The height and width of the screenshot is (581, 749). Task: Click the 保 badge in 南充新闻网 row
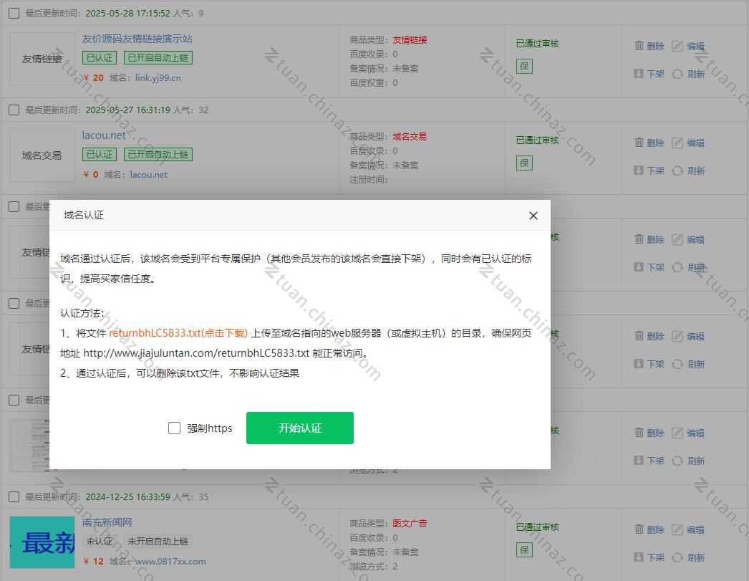(524, 550)
